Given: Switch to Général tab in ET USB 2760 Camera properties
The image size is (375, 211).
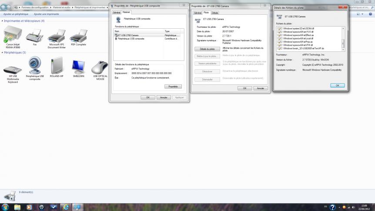Looking at the screenshot, I should (x=198, y=13).
